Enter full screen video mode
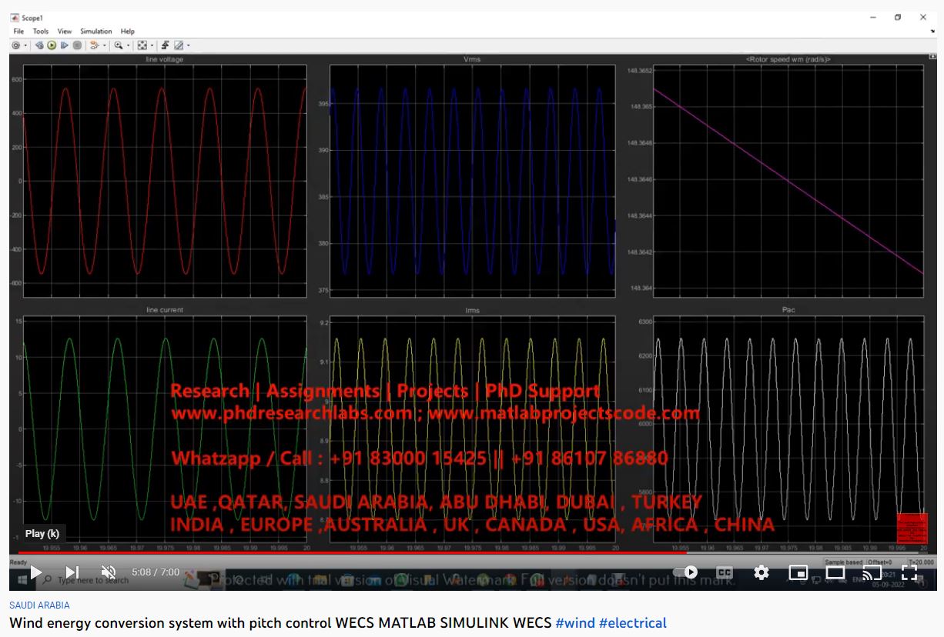944x637 pixels. click(909, 572)
